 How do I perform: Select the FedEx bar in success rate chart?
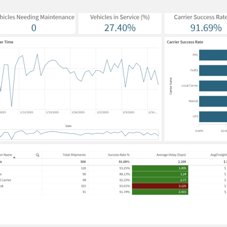pyautogui.click(x=213, y=70)
